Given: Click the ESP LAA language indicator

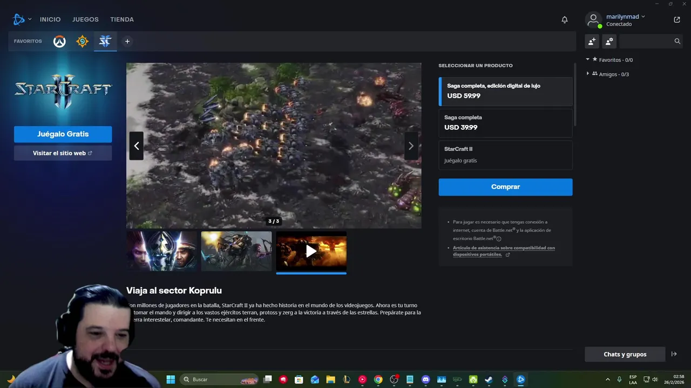Looking at the screenshot, I should pos(633,379).
